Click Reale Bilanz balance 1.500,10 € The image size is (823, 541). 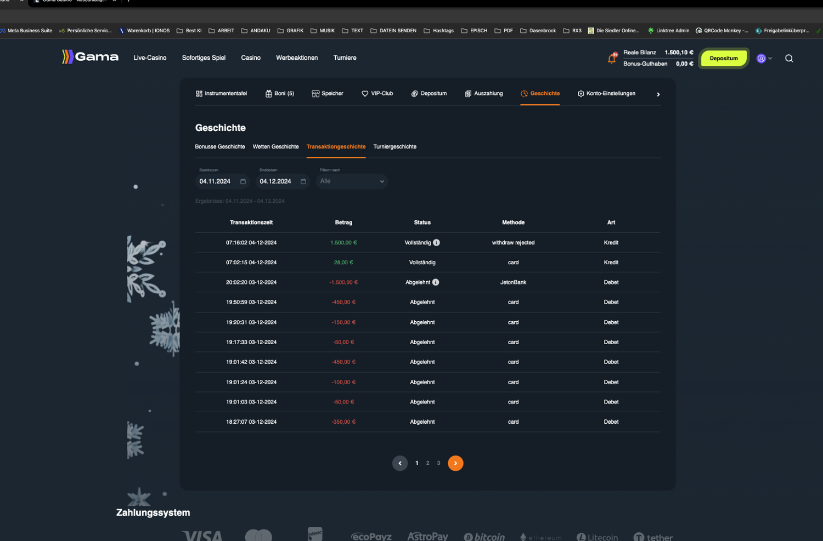(658, 53)
